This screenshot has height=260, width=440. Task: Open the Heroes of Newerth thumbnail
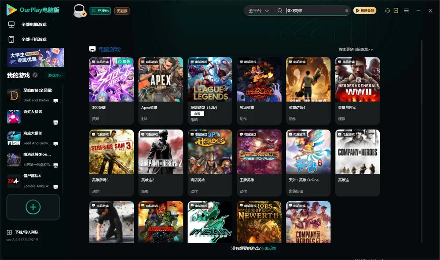click(x=259, y=222)
